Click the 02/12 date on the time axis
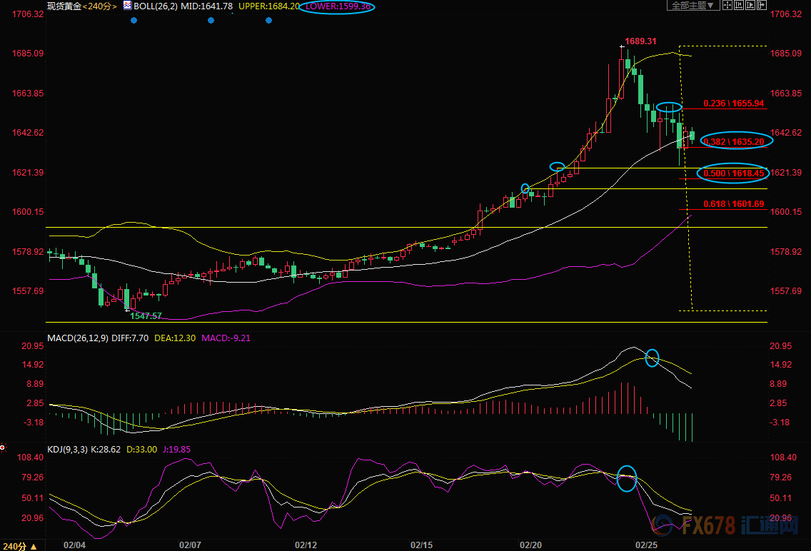This screenshot has width=811, height=551. 306,545
